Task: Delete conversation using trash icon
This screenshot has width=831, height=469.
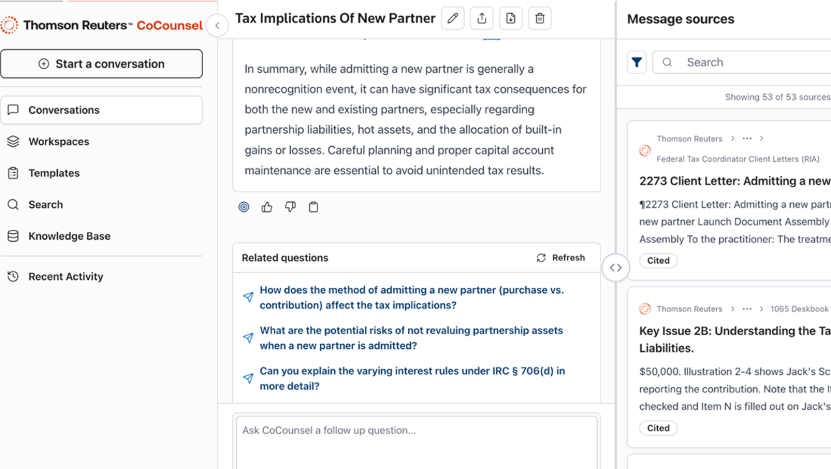Action: pos(540,19)
